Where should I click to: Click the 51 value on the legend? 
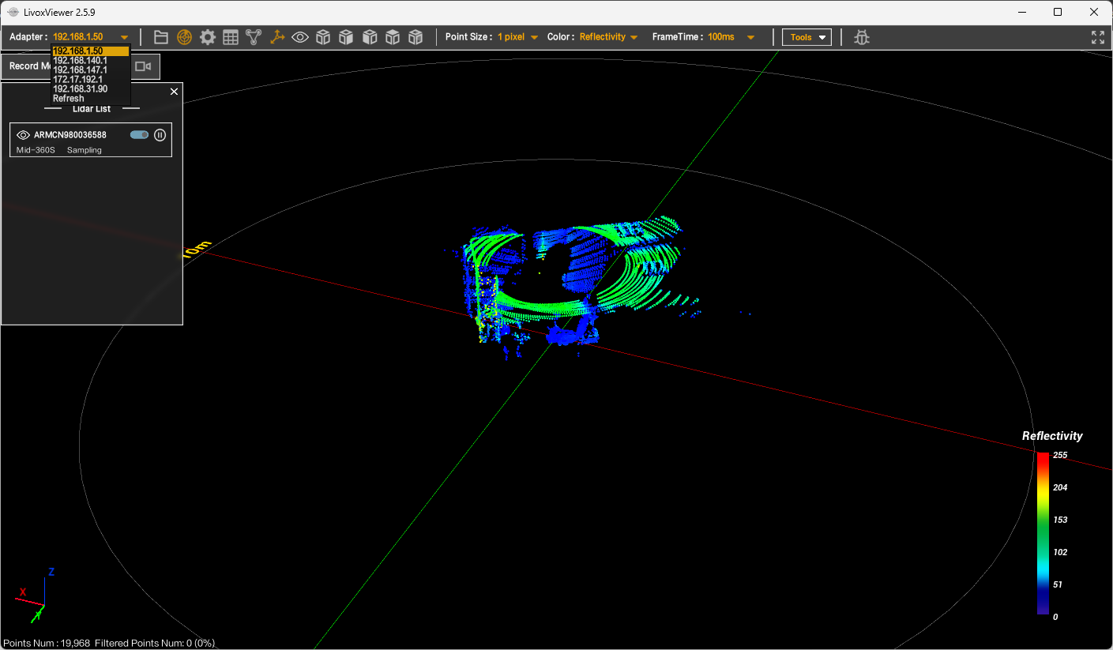pyautogui.click(x=1058, y=584)
